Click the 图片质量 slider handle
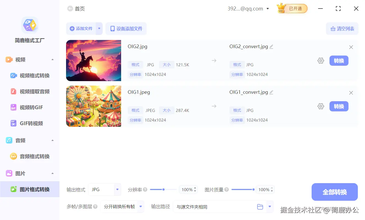Image resolution: width=365 pixels, height=220 pixels. pos(254,189)
